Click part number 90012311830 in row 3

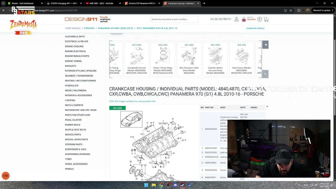coord(211,153)
